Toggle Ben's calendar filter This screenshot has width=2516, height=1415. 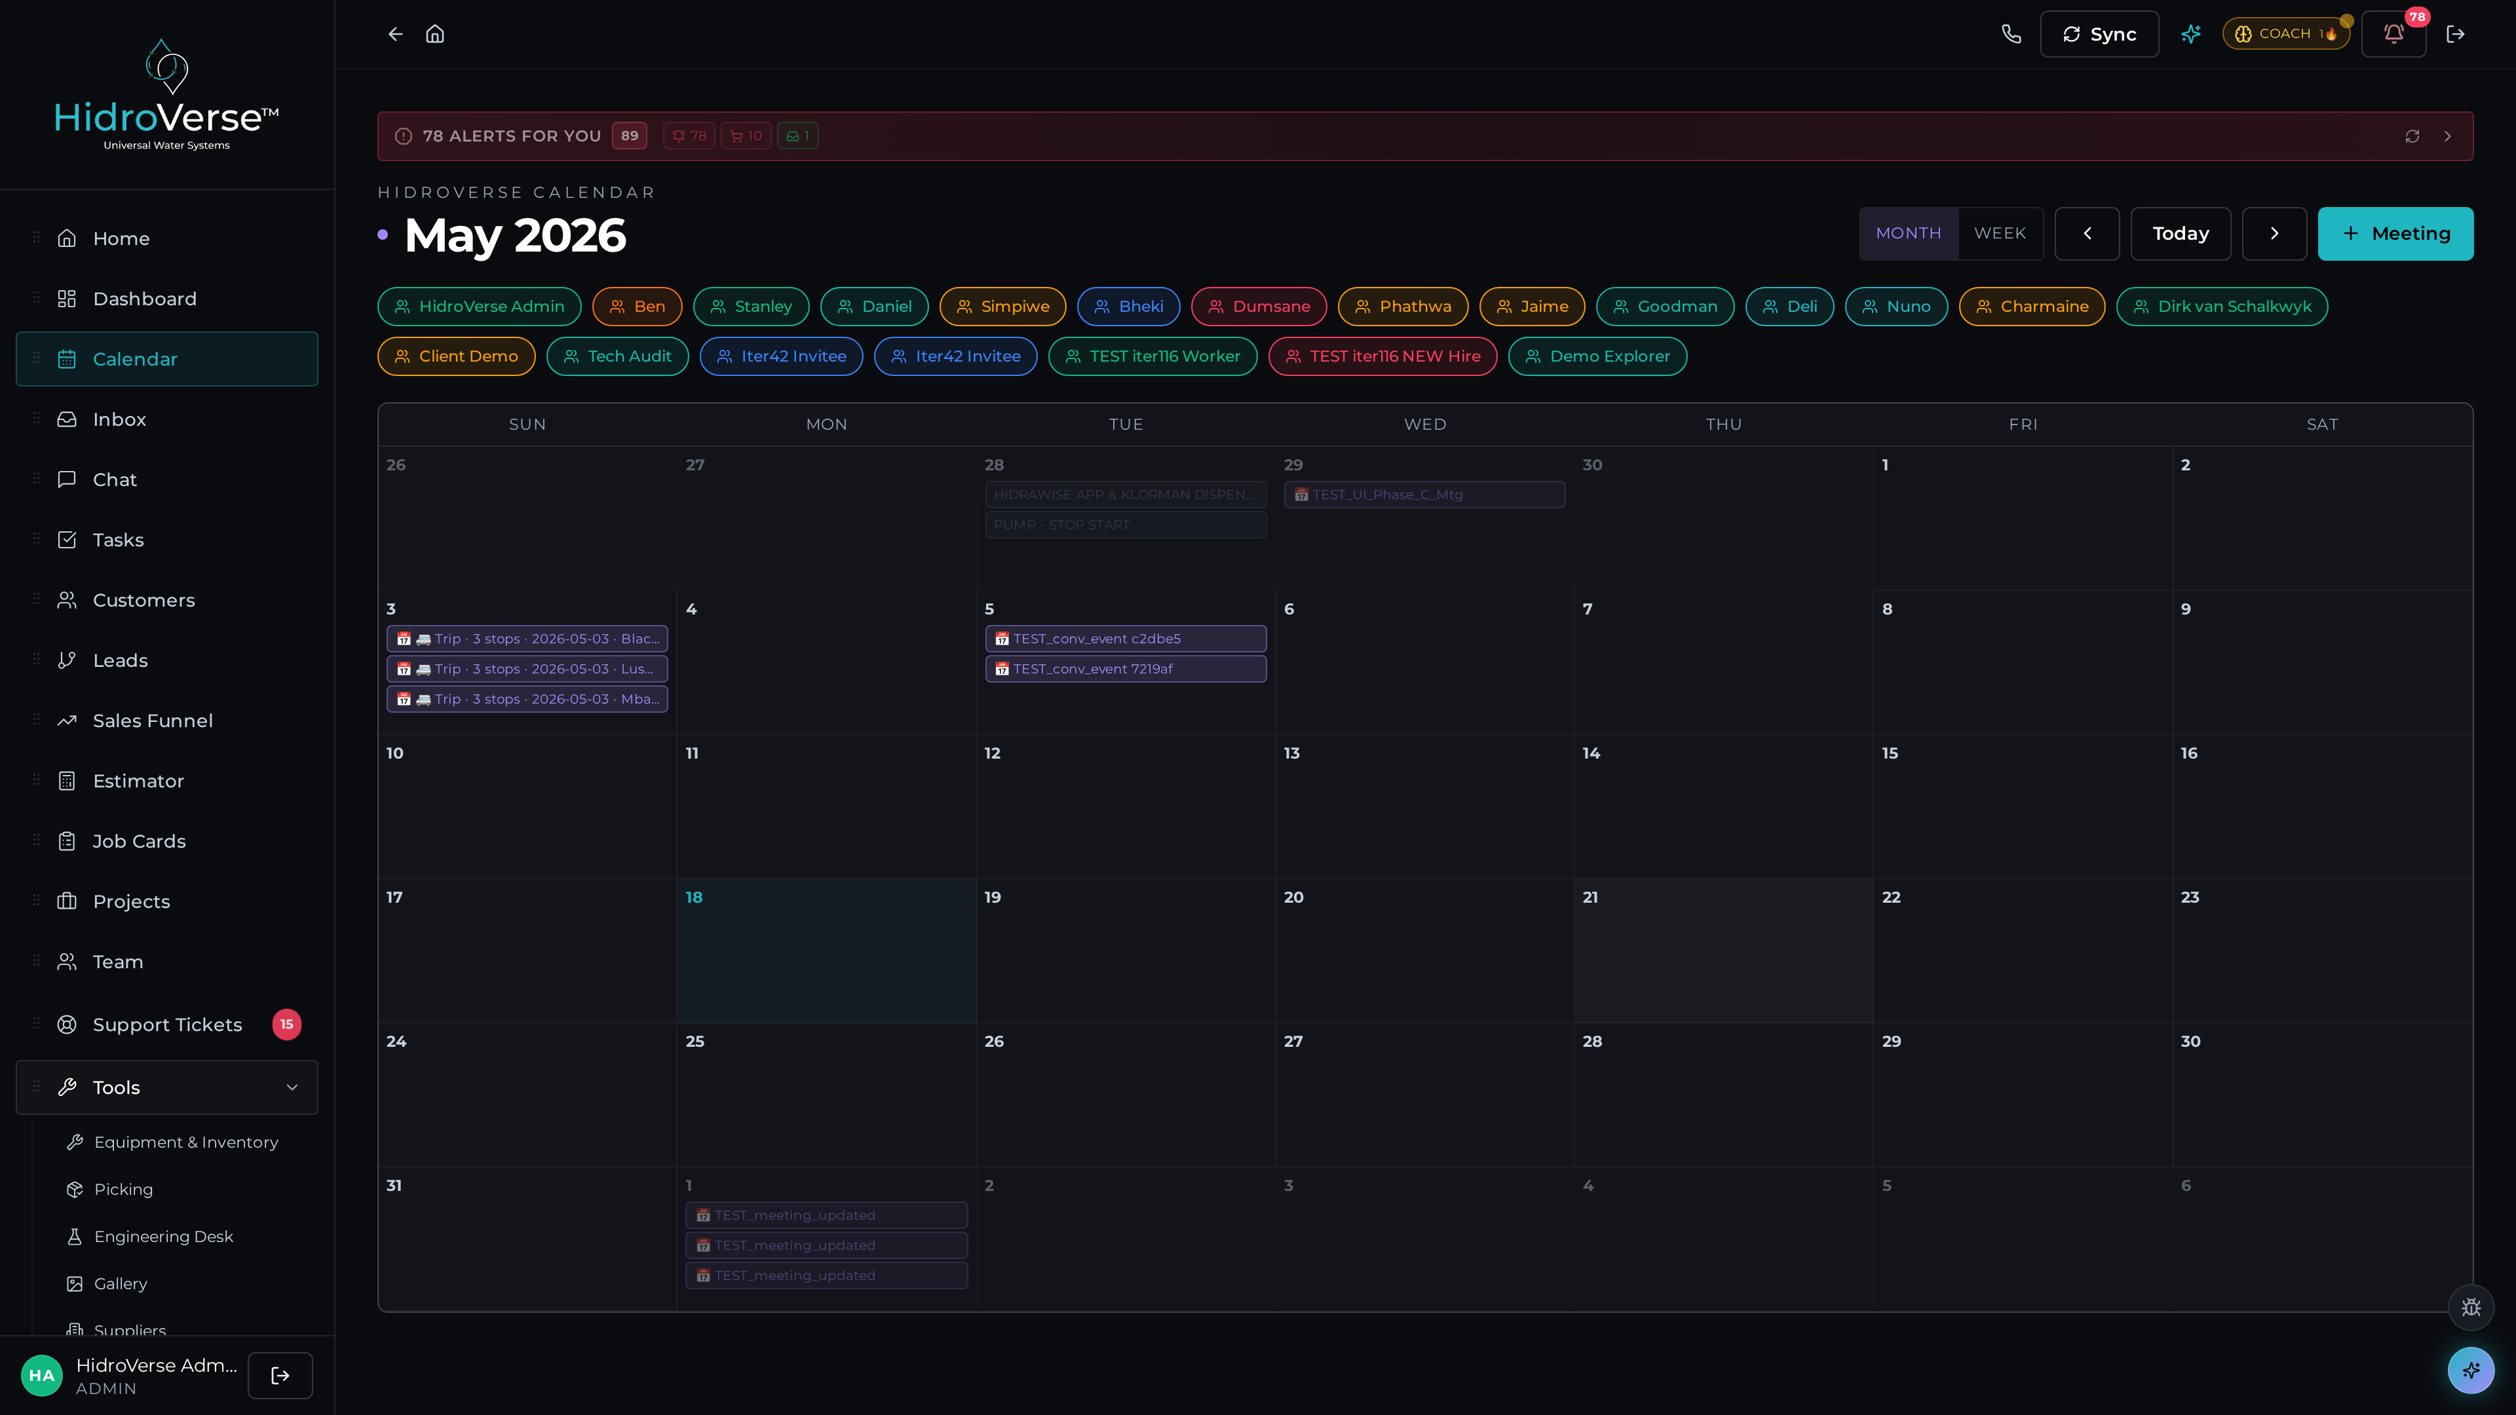[637, 307]
